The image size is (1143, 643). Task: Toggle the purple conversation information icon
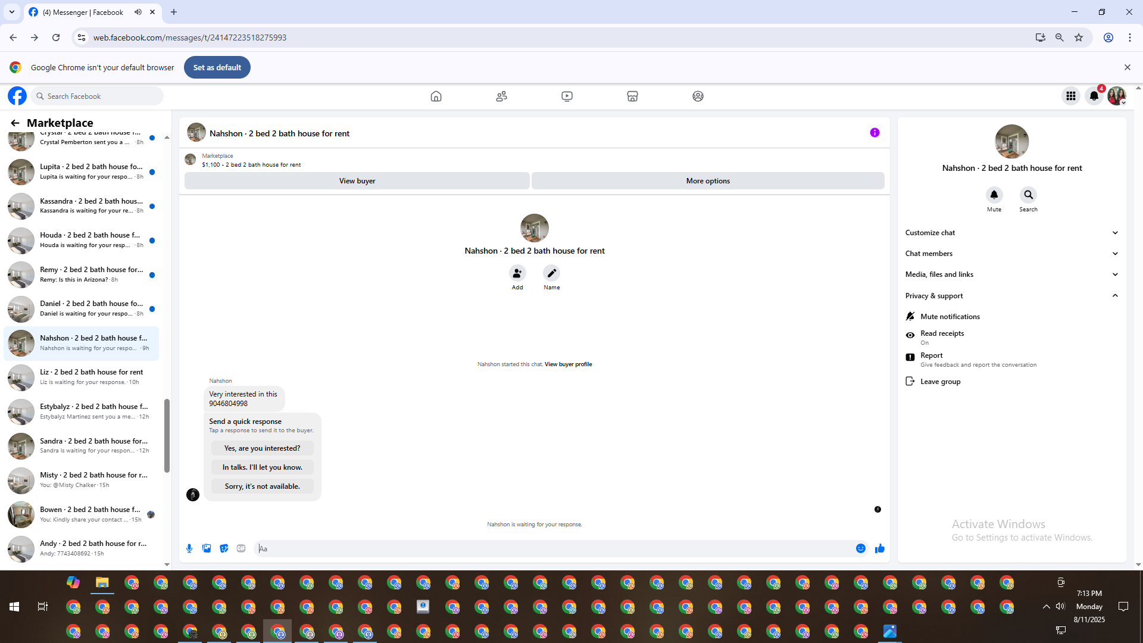(875, 133)
